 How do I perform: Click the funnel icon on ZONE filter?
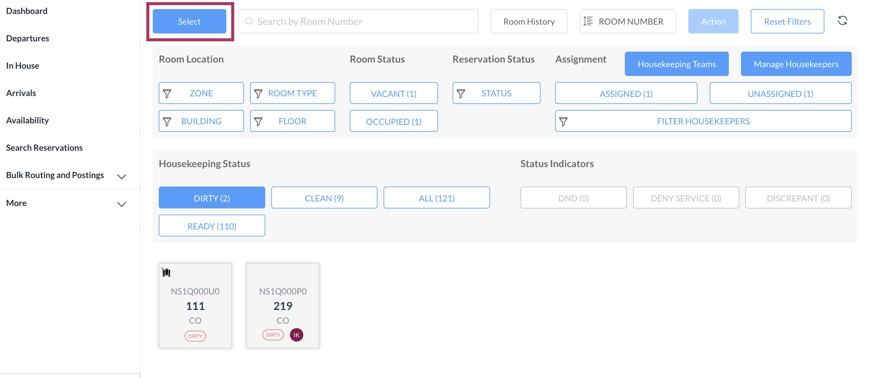pos(167,94)
